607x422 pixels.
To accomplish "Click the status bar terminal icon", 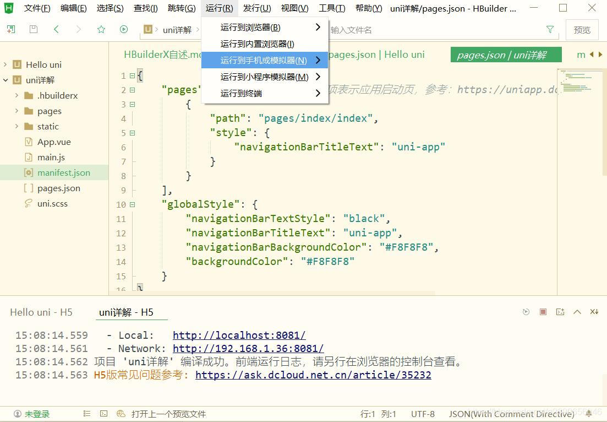I will [104, 414].
